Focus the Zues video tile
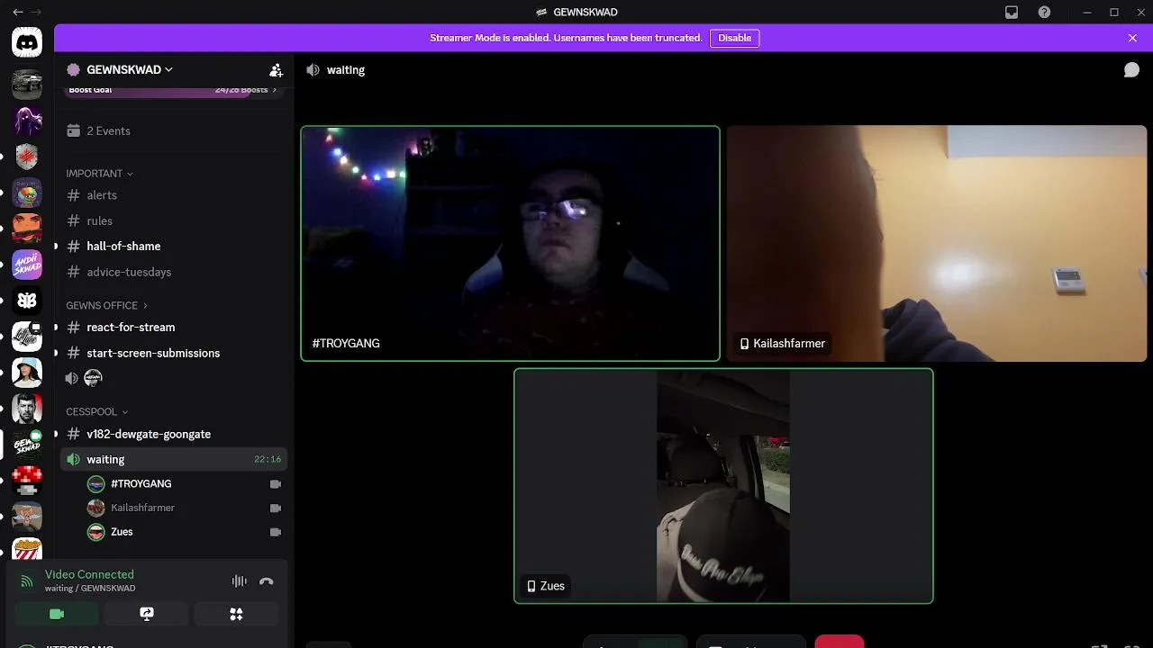1153x648 pixels. (723, 486)
